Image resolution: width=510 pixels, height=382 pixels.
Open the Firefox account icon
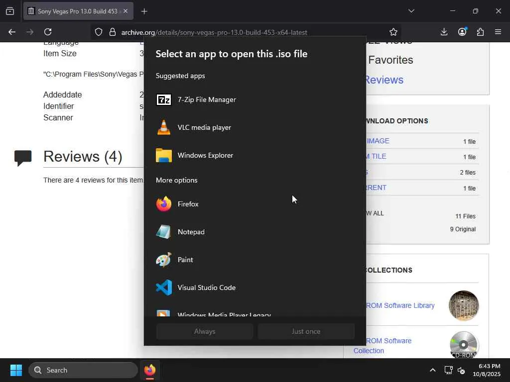[x=462, y=32]
